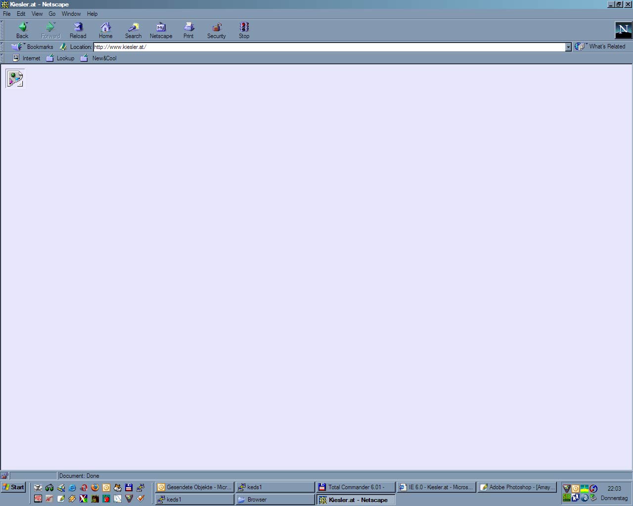Click the security lock in status bar
The height and width of the screenshot is (506, 633).
[x=4, y=476]
